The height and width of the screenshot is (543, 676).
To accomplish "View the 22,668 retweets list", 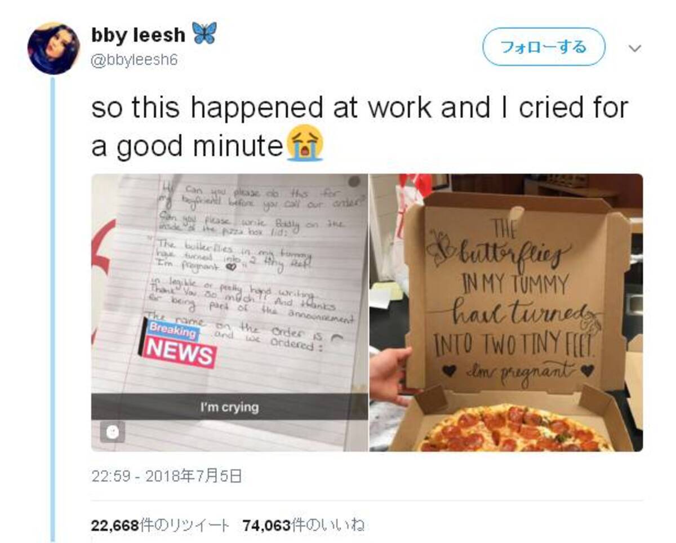I will coord(160,525).
